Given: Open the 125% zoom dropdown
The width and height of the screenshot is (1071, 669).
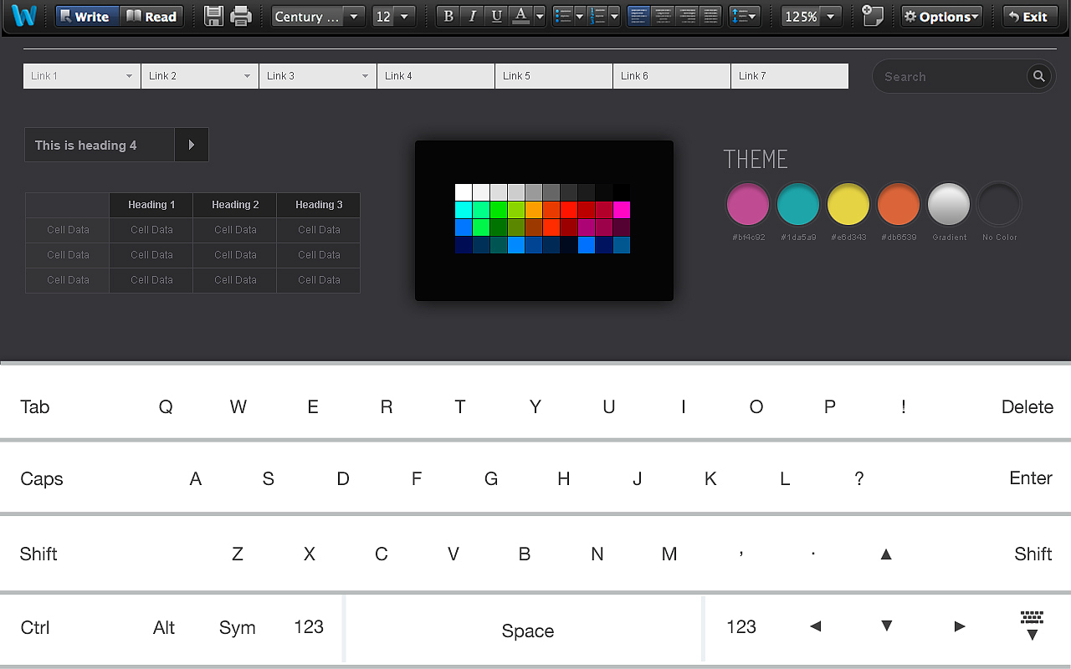Looking at the screenshot, I should (x=811, y=16).
